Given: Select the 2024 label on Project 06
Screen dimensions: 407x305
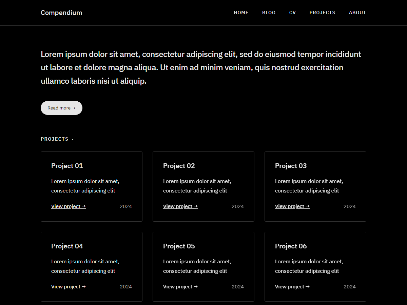Looking at the screenshot, I should click(350, 286).
